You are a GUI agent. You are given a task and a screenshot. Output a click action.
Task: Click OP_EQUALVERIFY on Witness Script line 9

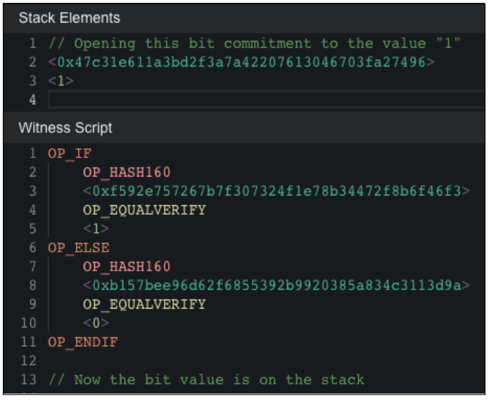coord(144,304)
